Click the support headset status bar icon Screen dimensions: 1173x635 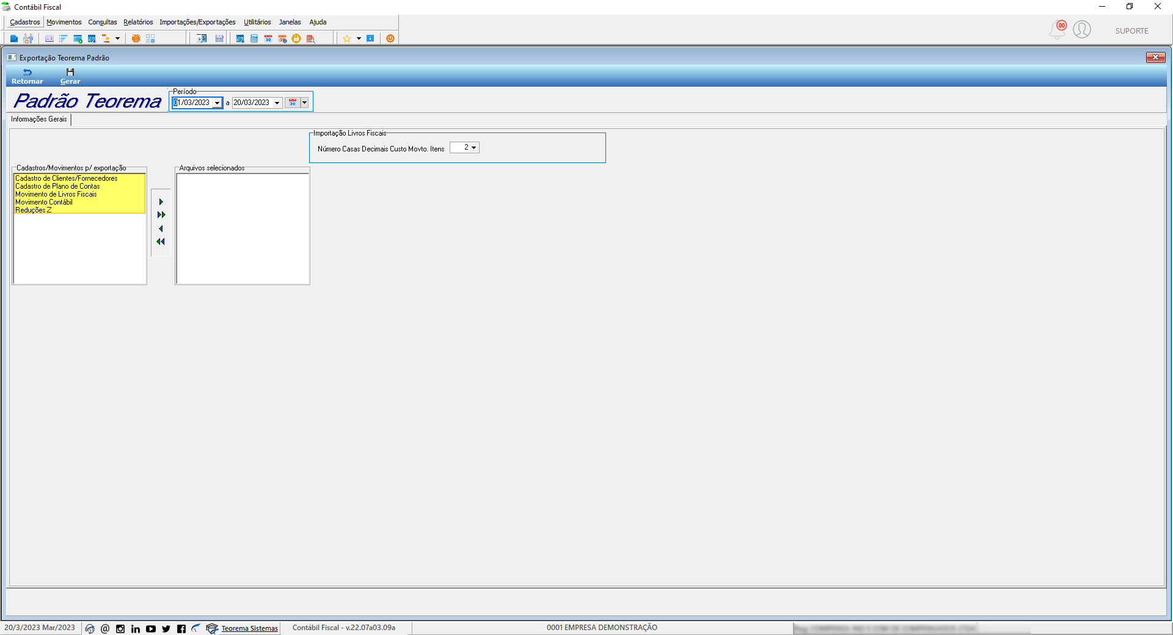[90, 628]
